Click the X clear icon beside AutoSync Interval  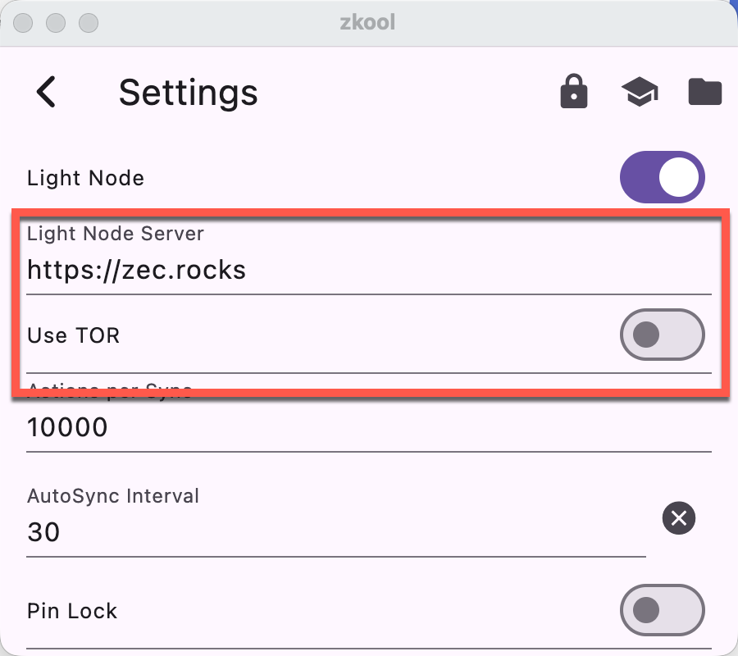click(679, 518)
